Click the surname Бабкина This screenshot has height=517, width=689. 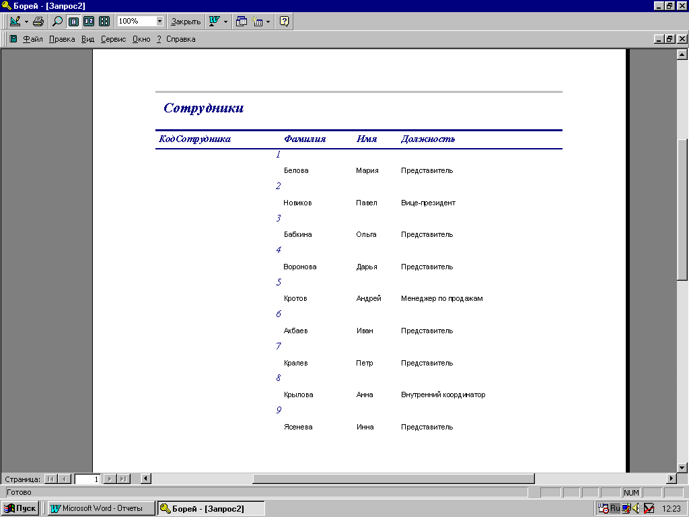pyautogui.click(x=298, y=234)
